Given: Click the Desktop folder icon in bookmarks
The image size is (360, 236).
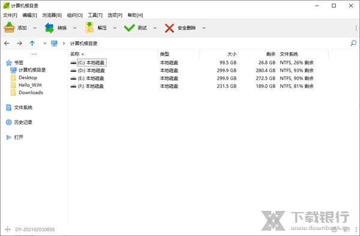Looking at the screenshot, I should pos(13,77).
